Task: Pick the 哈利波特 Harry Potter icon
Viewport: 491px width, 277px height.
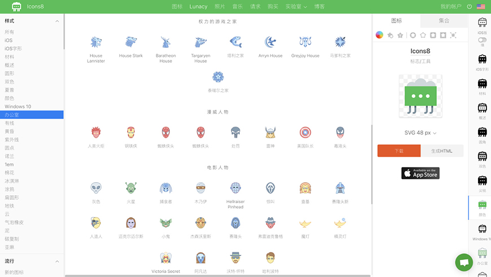Action: [x=270, y=258]
